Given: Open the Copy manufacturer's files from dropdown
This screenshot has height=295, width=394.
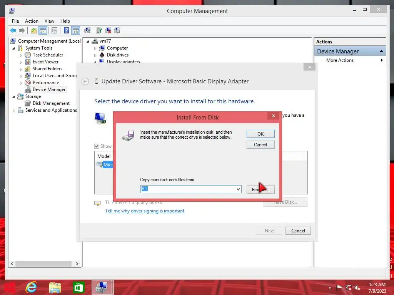Looking at the screenshot, I should click(238, 189).
